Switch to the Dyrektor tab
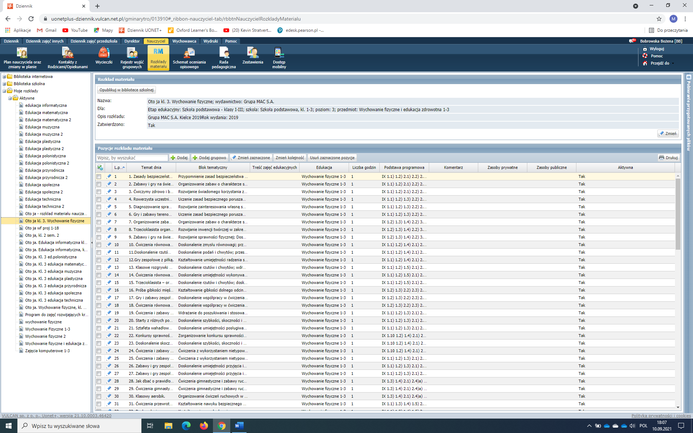The height and width of the screenshot is (433, 693). click(132, 41)
